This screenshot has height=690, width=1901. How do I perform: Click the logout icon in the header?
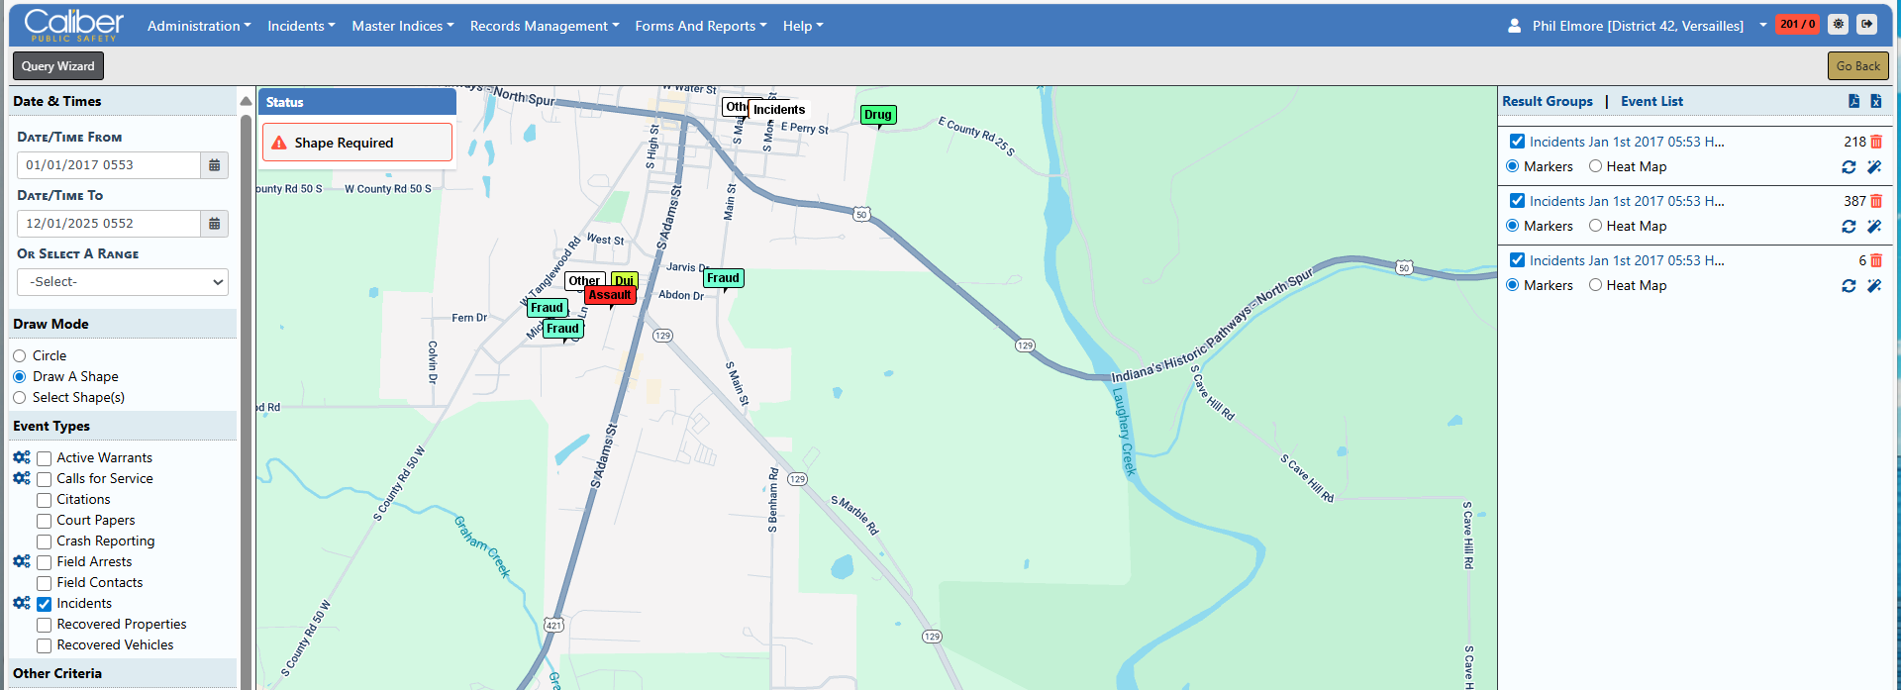click(x=1866, y=25)
